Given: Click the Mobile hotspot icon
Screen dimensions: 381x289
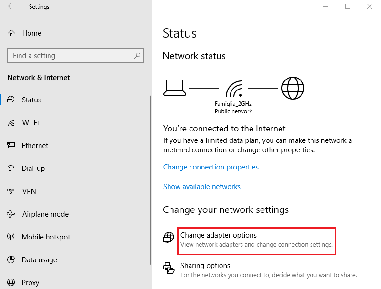Looking at the screenshot, I should click(11, 237).
